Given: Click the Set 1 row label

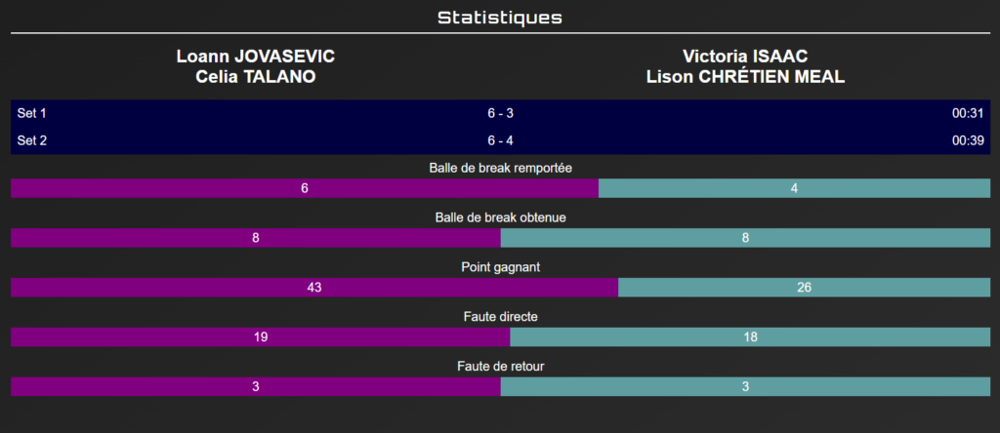Looking at the screenshot, I should [x=32, y=114].
